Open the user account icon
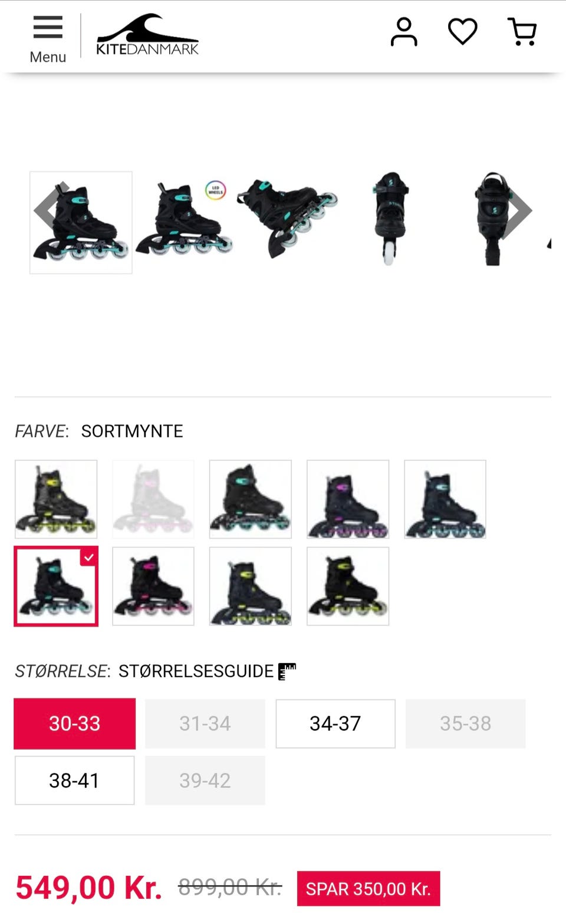 [x=404, y=32]
